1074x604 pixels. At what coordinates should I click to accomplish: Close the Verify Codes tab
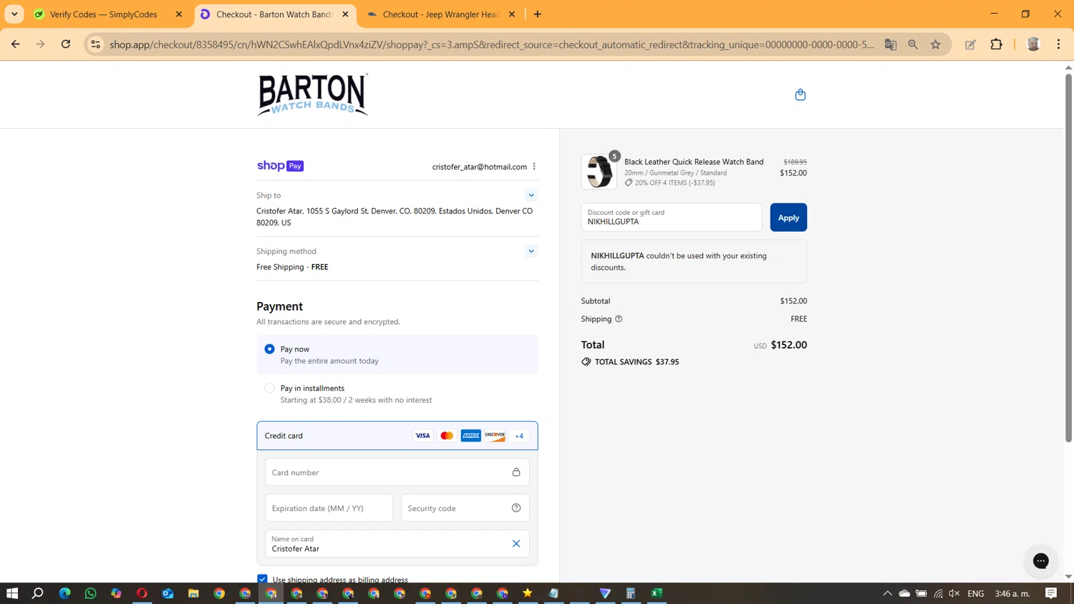tap(179, 14)
